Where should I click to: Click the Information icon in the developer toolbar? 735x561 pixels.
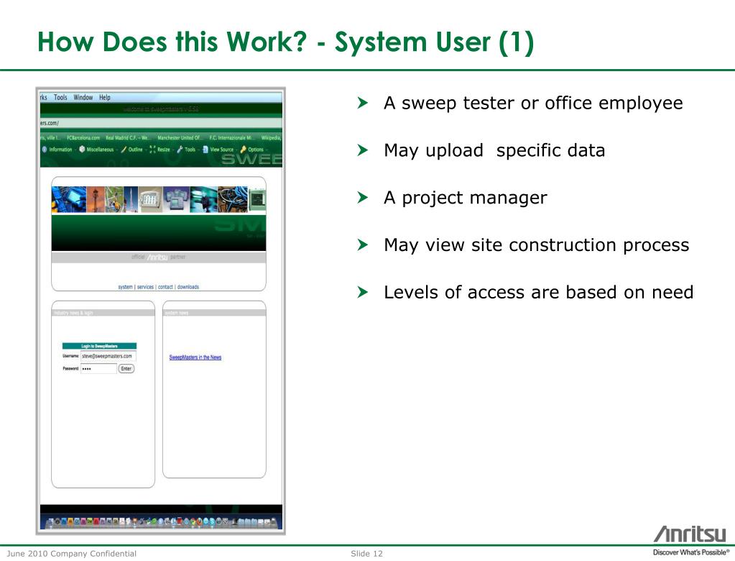pos(45,150)
